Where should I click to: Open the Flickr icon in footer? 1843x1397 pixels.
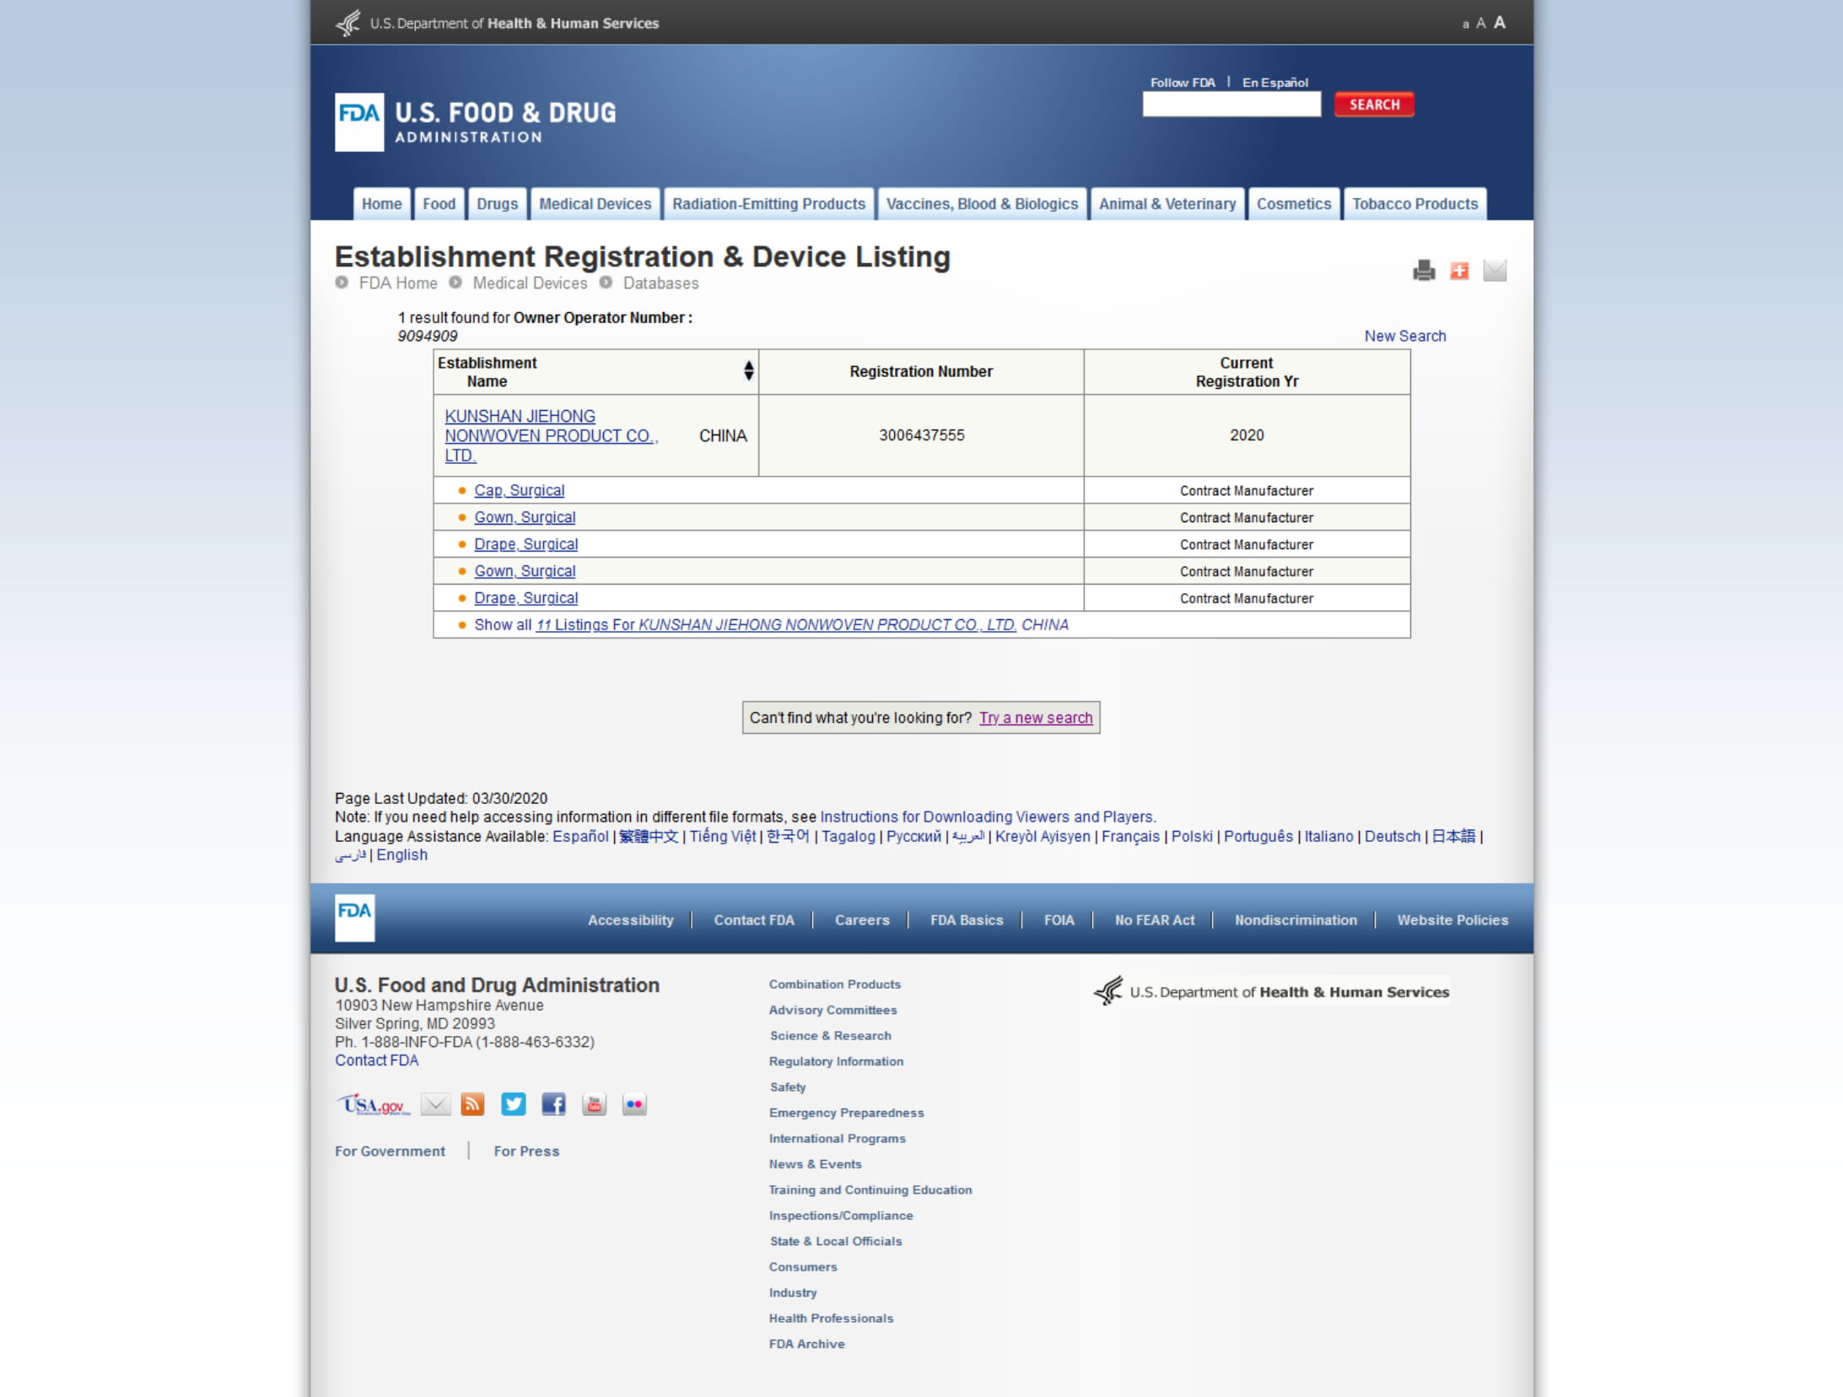[x=634, y=1104]
